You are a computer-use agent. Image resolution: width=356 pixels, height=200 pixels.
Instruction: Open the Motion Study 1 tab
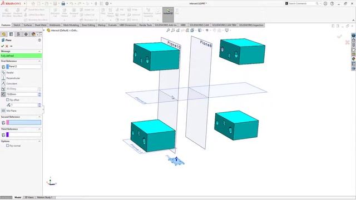[44, 198]
